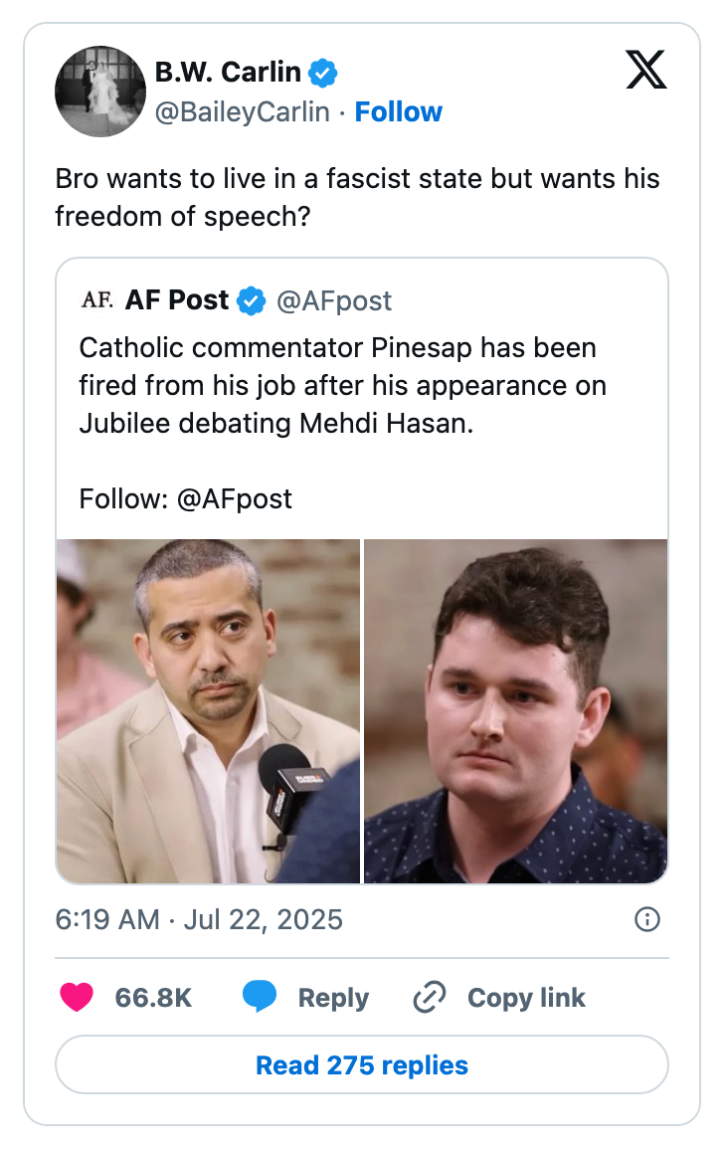
Task: Click the blue reply bubble icon
Action: tap(260, 998)
